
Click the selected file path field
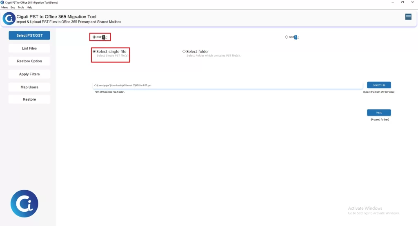[228, 86]
